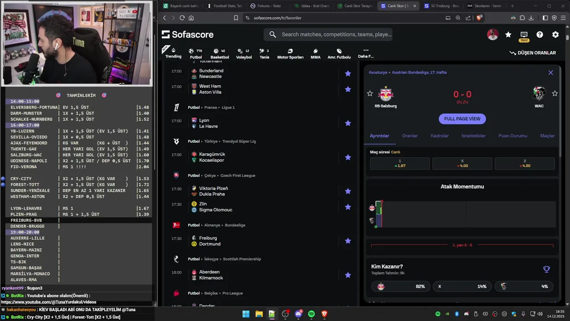Open OBS Studio from the taskbar
The image size is (570, 321).
point(285,314)
